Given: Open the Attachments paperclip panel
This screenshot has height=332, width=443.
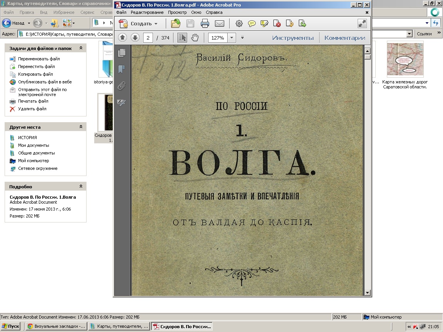Looking at the screenshot, I should coord(122,86).
